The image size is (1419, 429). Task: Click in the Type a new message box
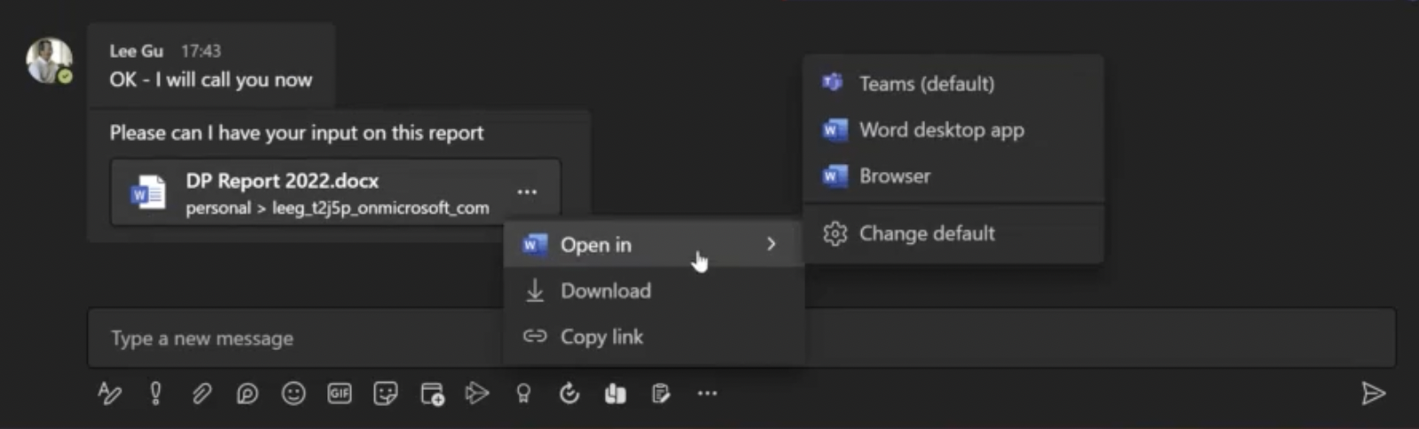pyautogui.click(x=741, y=338)
